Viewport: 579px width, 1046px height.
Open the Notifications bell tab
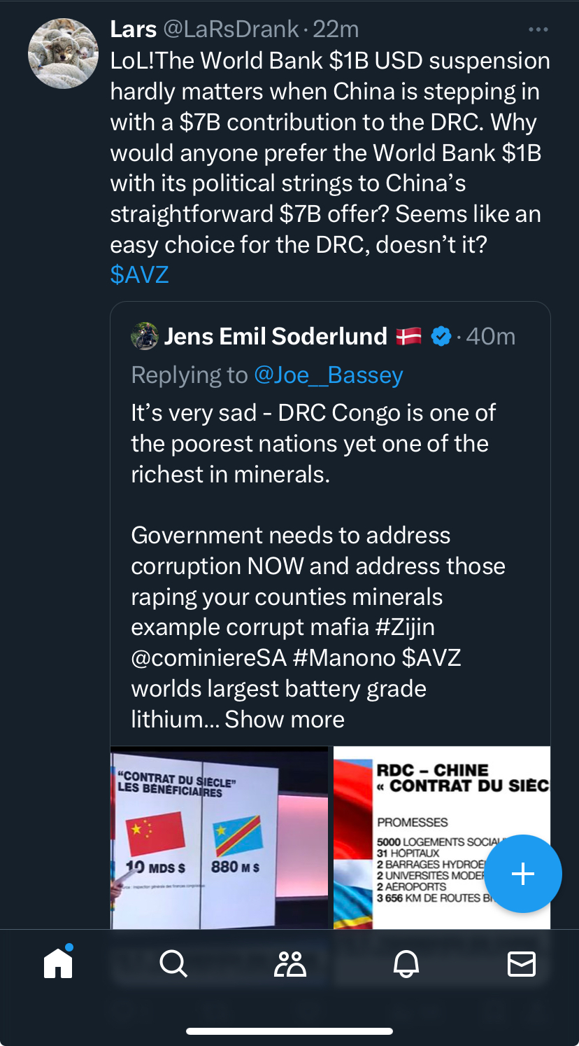406,964
